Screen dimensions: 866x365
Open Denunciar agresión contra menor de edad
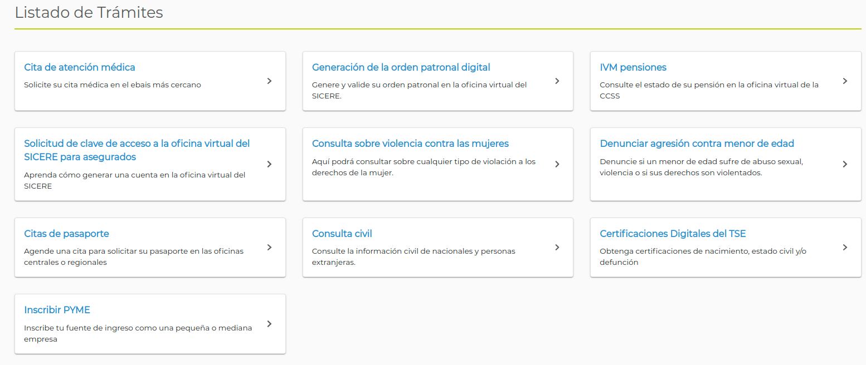[x=697, y=144]
